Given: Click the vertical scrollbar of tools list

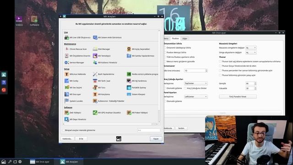Looking at the screenshot, I should click(x=159, y=76).
